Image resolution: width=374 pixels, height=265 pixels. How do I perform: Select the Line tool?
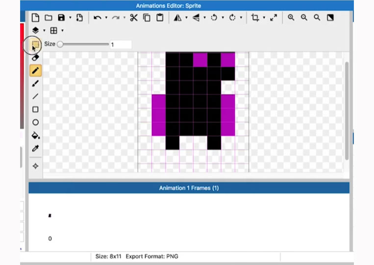point(35,96)
